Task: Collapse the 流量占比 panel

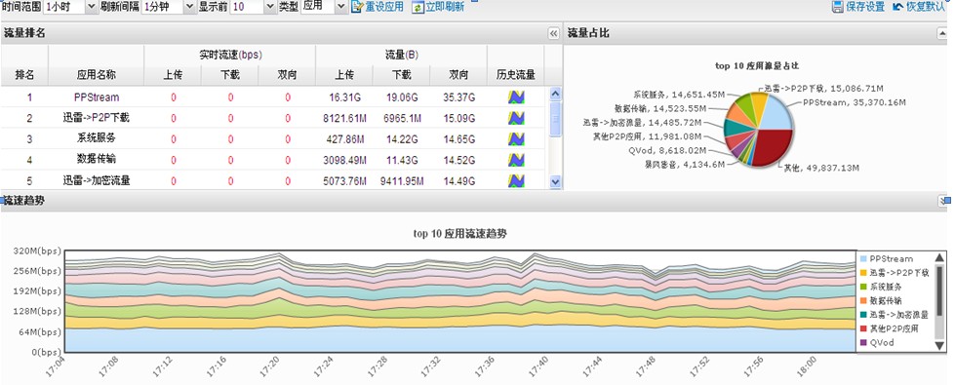Action: (x=942, y=33)
